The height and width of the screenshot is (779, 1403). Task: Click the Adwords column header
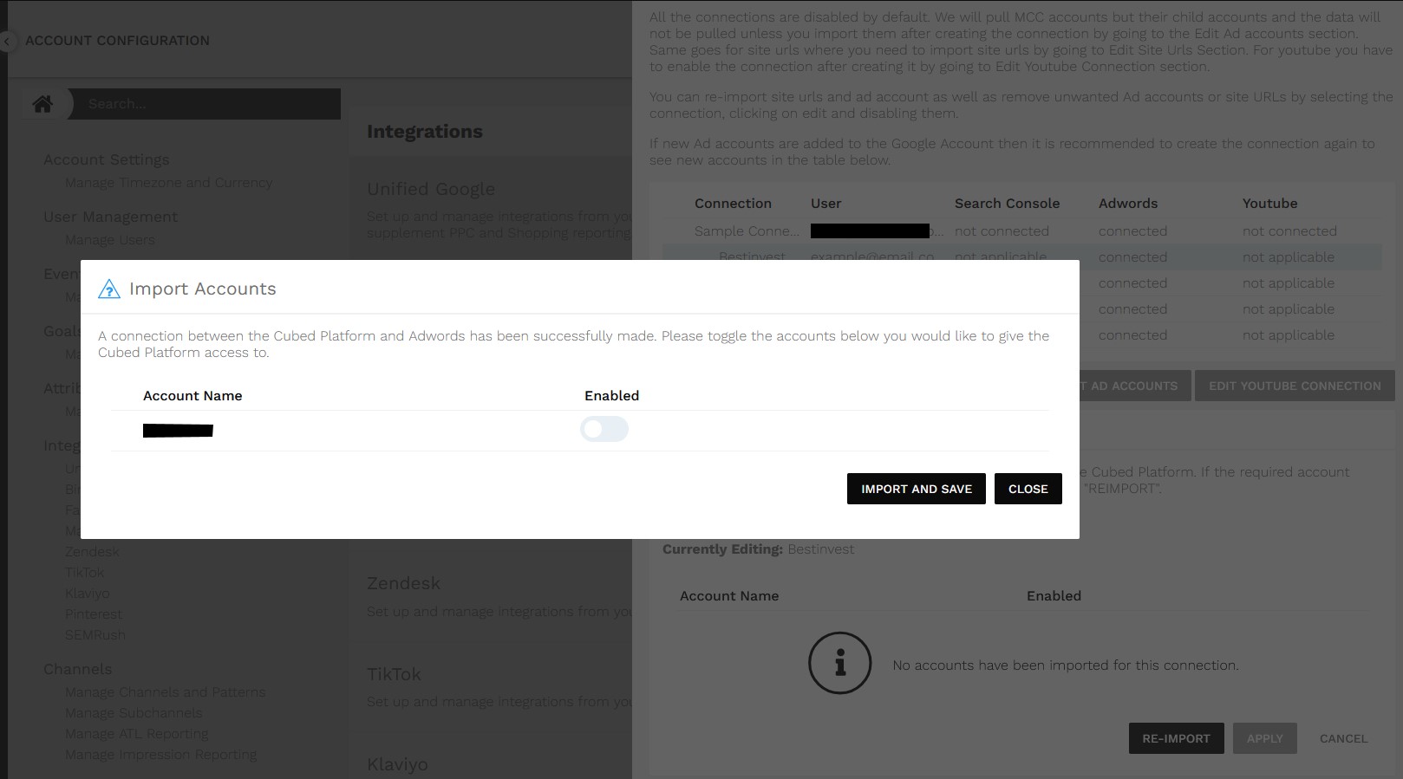tap(1128, 204)
